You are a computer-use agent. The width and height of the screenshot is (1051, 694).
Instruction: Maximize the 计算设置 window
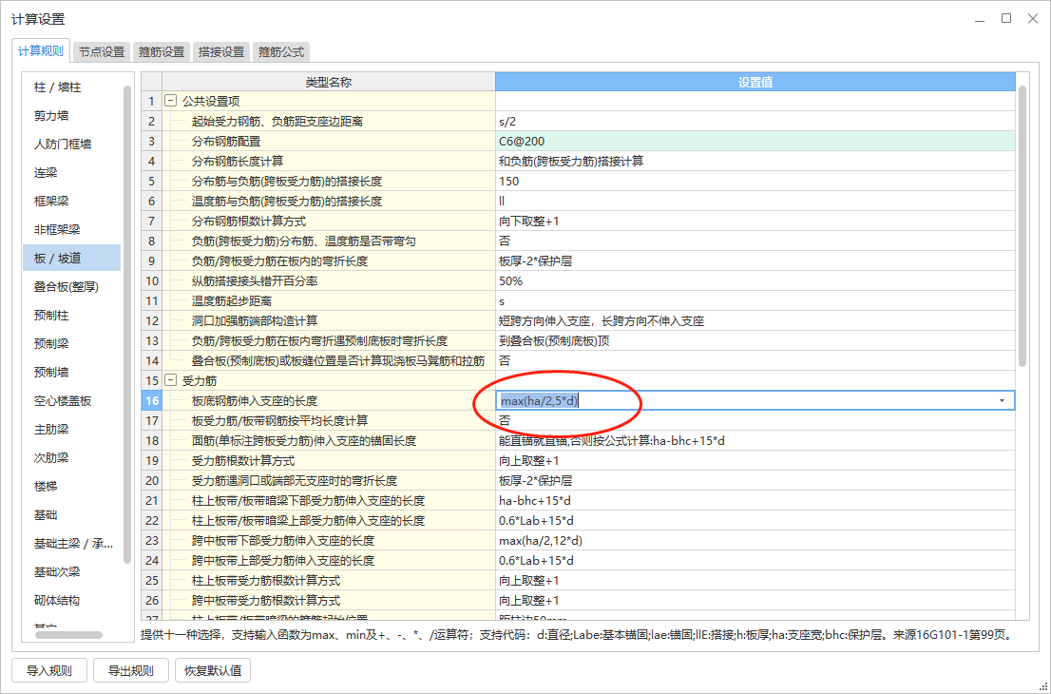1006,19
